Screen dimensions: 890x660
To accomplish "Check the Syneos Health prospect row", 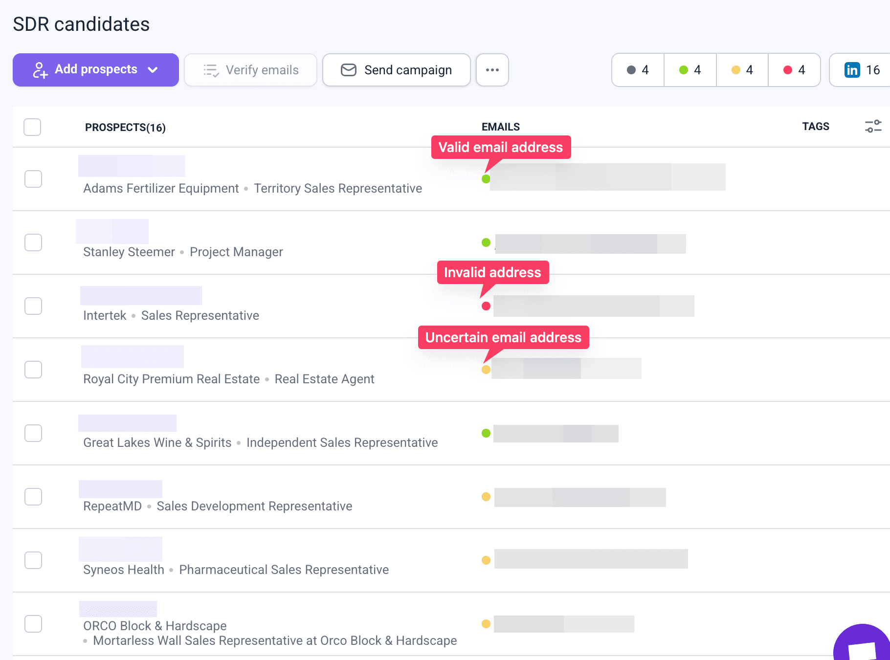I will coord(33,560).
